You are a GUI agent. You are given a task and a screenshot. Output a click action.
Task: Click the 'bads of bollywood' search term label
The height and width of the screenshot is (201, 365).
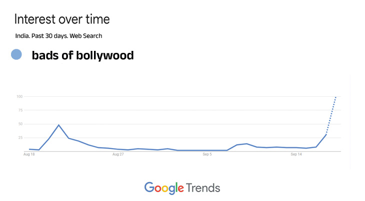(82, 55)
